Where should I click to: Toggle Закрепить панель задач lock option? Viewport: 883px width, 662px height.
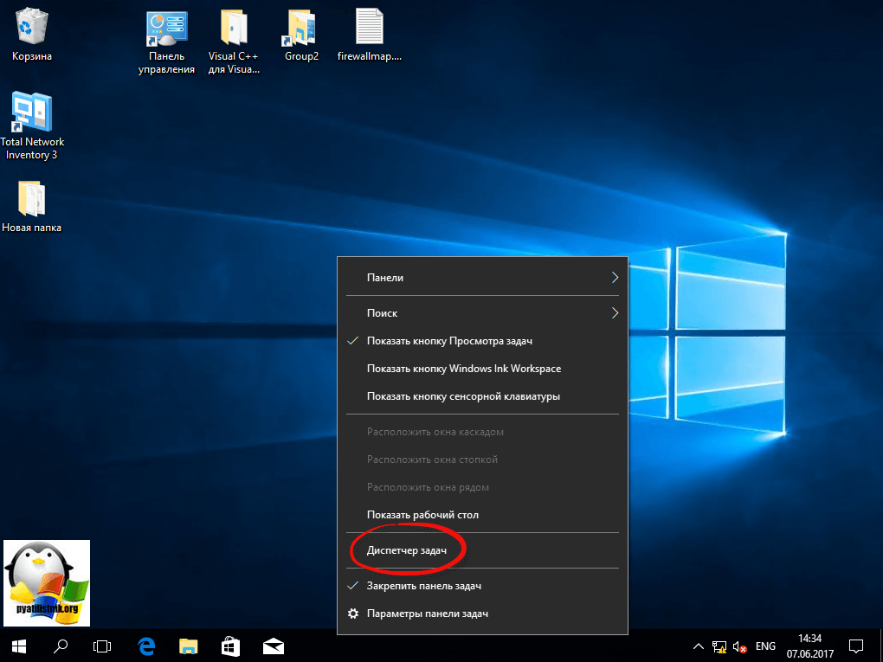(423, 586)
